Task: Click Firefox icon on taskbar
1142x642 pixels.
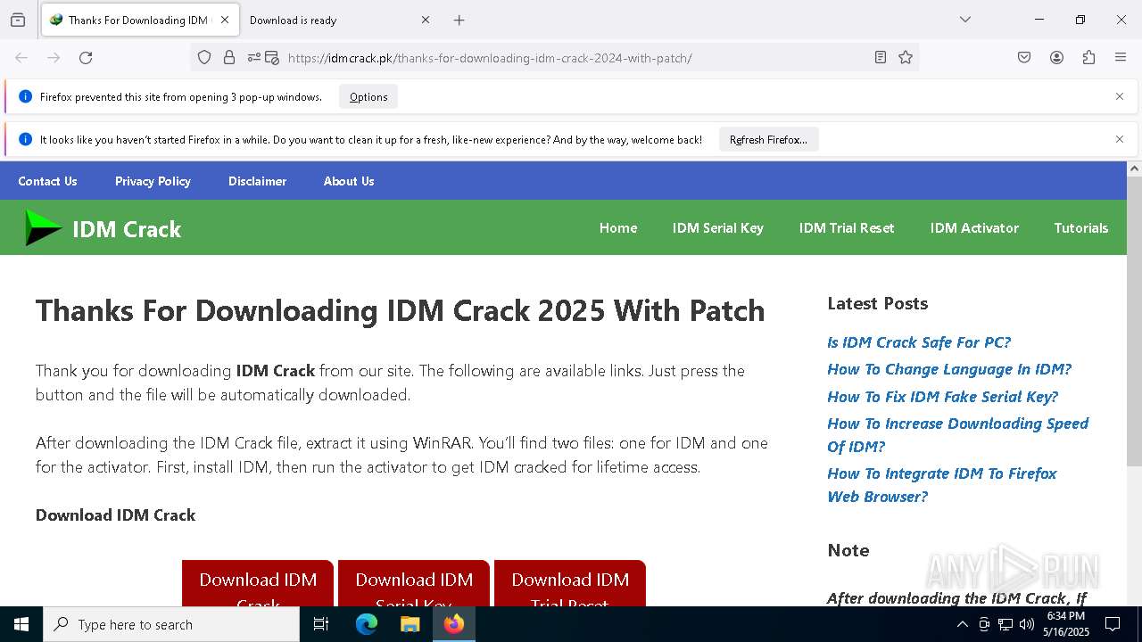Action: 454,624
